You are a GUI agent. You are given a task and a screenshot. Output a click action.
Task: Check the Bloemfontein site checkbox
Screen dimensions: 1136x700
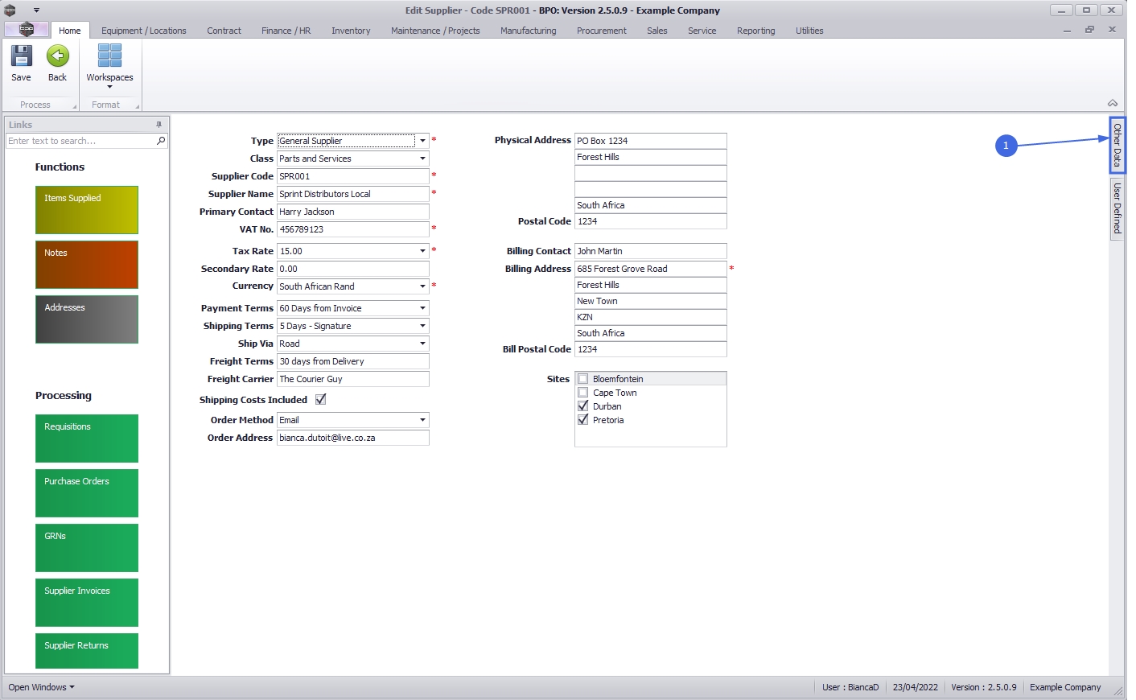pos(583,379)
